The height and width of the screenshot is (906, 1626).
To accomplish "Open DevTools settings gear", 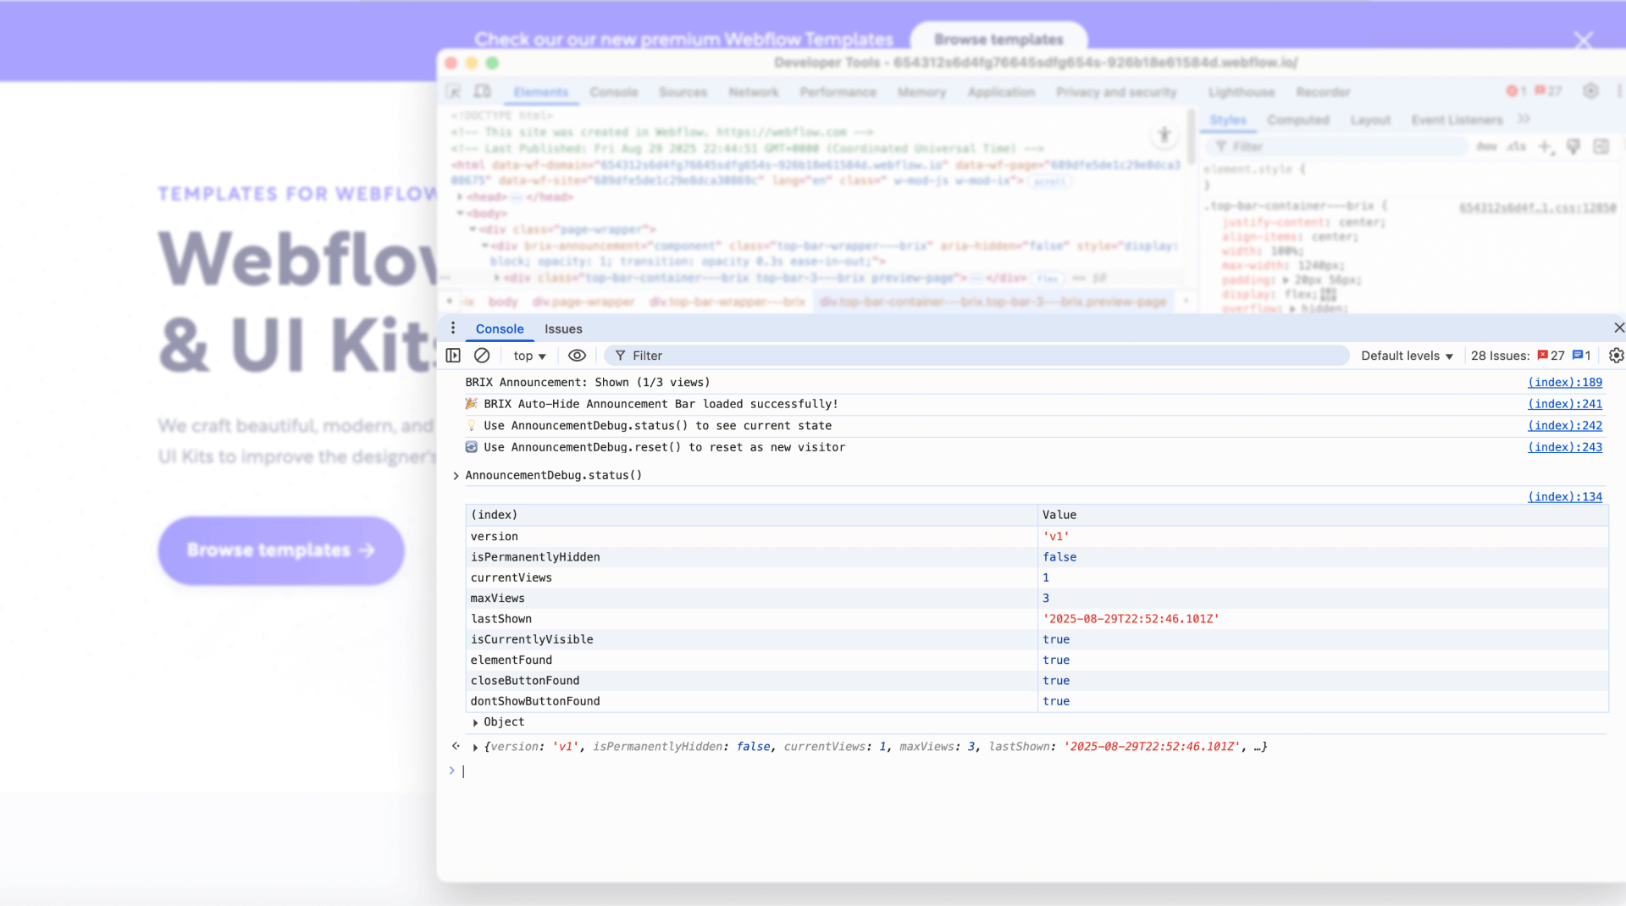I will tap(1591, 91).
